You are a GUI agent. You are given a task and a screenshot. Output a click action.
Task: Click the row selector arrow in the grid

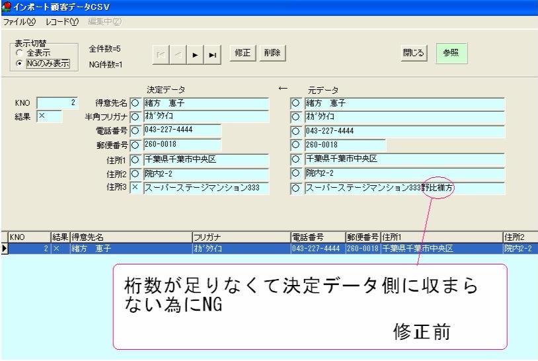[5, 249]
